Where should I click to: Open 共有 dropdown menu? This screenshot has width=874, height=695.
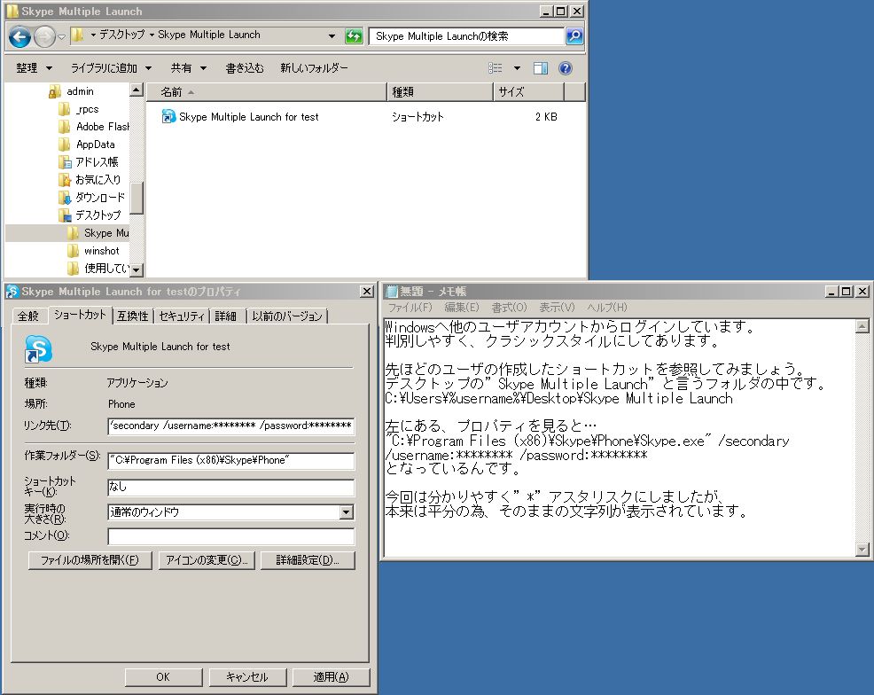click(x=189, y=68)
